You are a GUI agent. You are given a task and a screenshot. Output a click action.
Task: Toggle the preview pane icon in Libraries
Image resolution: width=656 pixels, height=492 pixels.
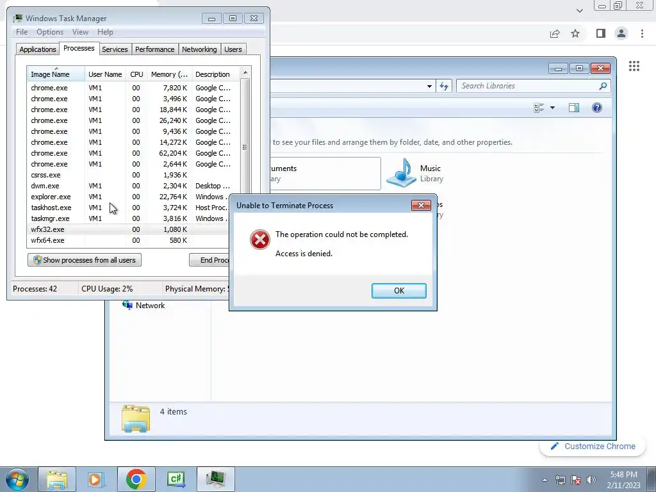(x=573, y=108)
